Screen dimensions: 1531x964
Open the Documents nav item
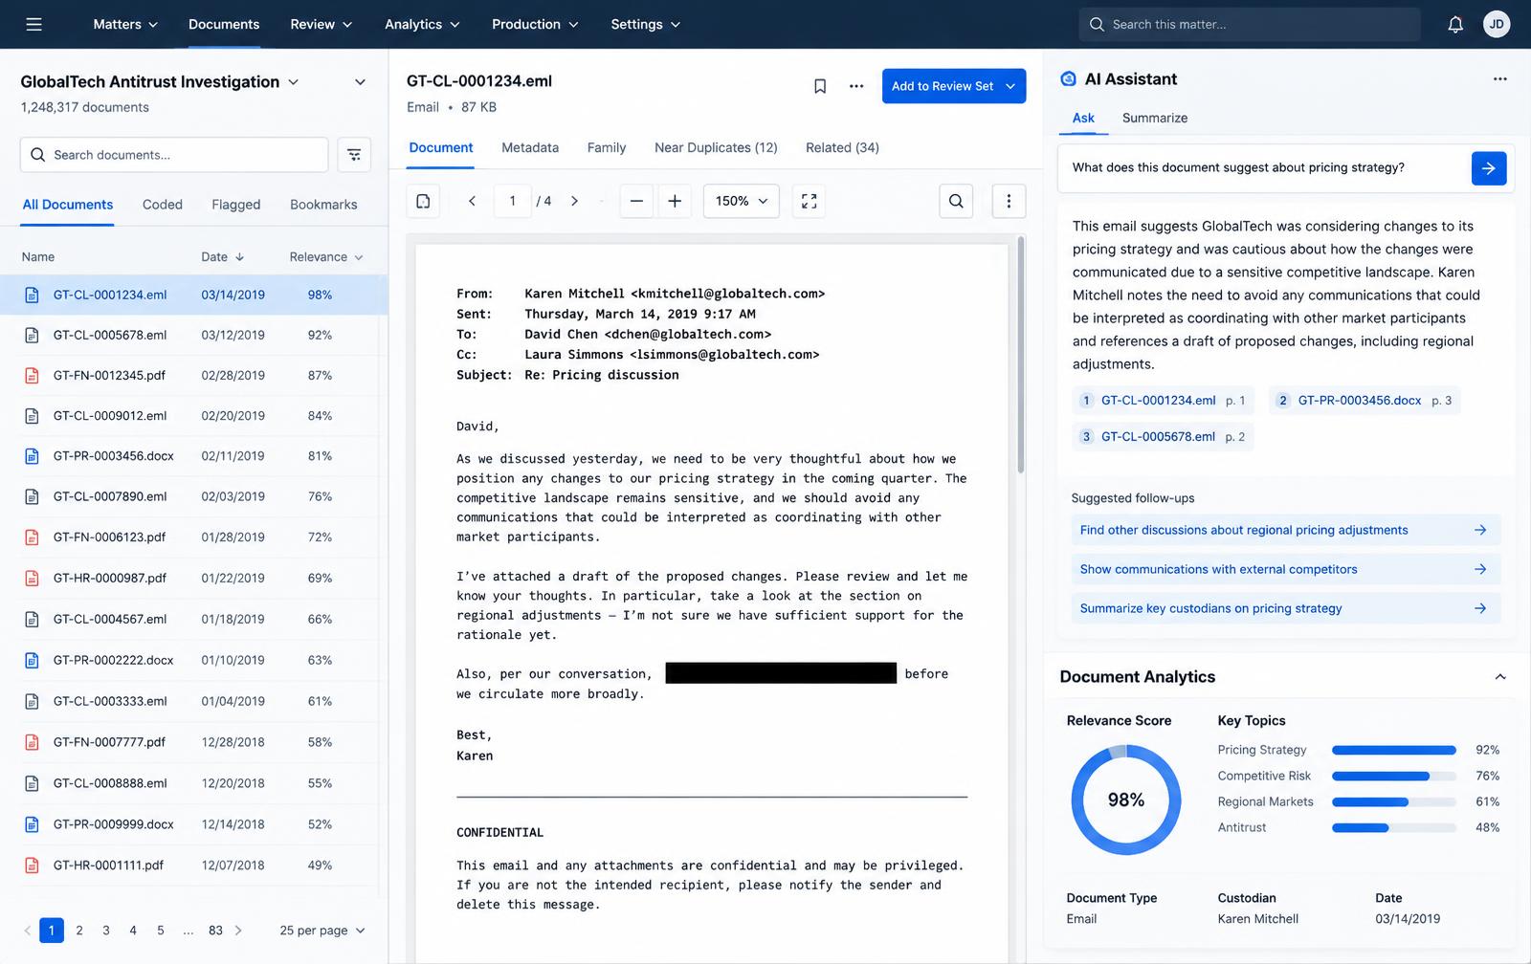click(224, 24)
